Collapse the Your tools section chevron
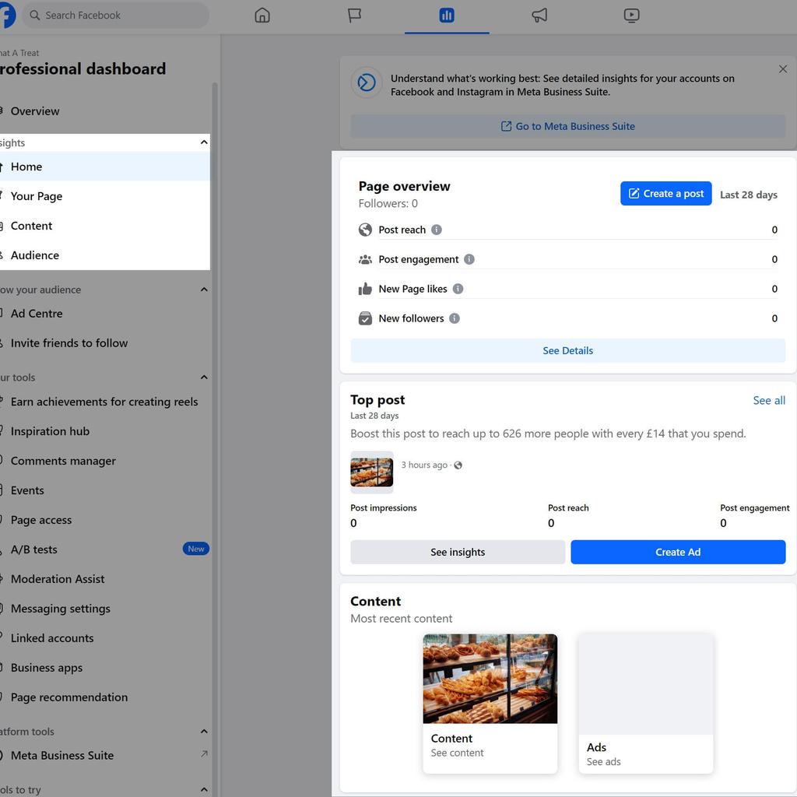Viewport: 797px width, 797px height. coord(204,377)
